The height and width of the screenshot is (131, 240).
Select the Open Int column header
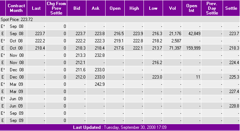192,8
